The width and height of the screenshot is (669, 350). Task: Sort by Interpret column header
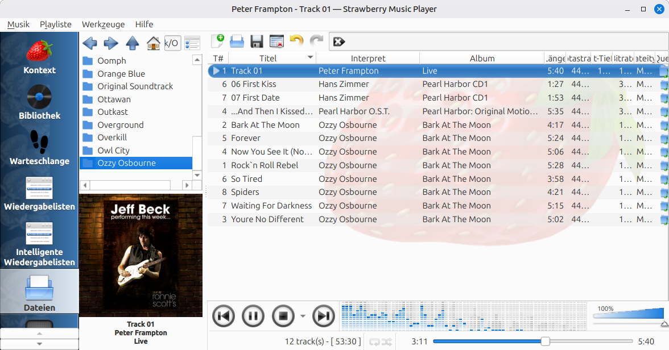coord(367,59)
